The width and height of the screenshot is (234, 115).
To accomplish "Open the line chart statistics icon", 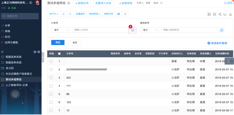I will [x=225, y=14].
